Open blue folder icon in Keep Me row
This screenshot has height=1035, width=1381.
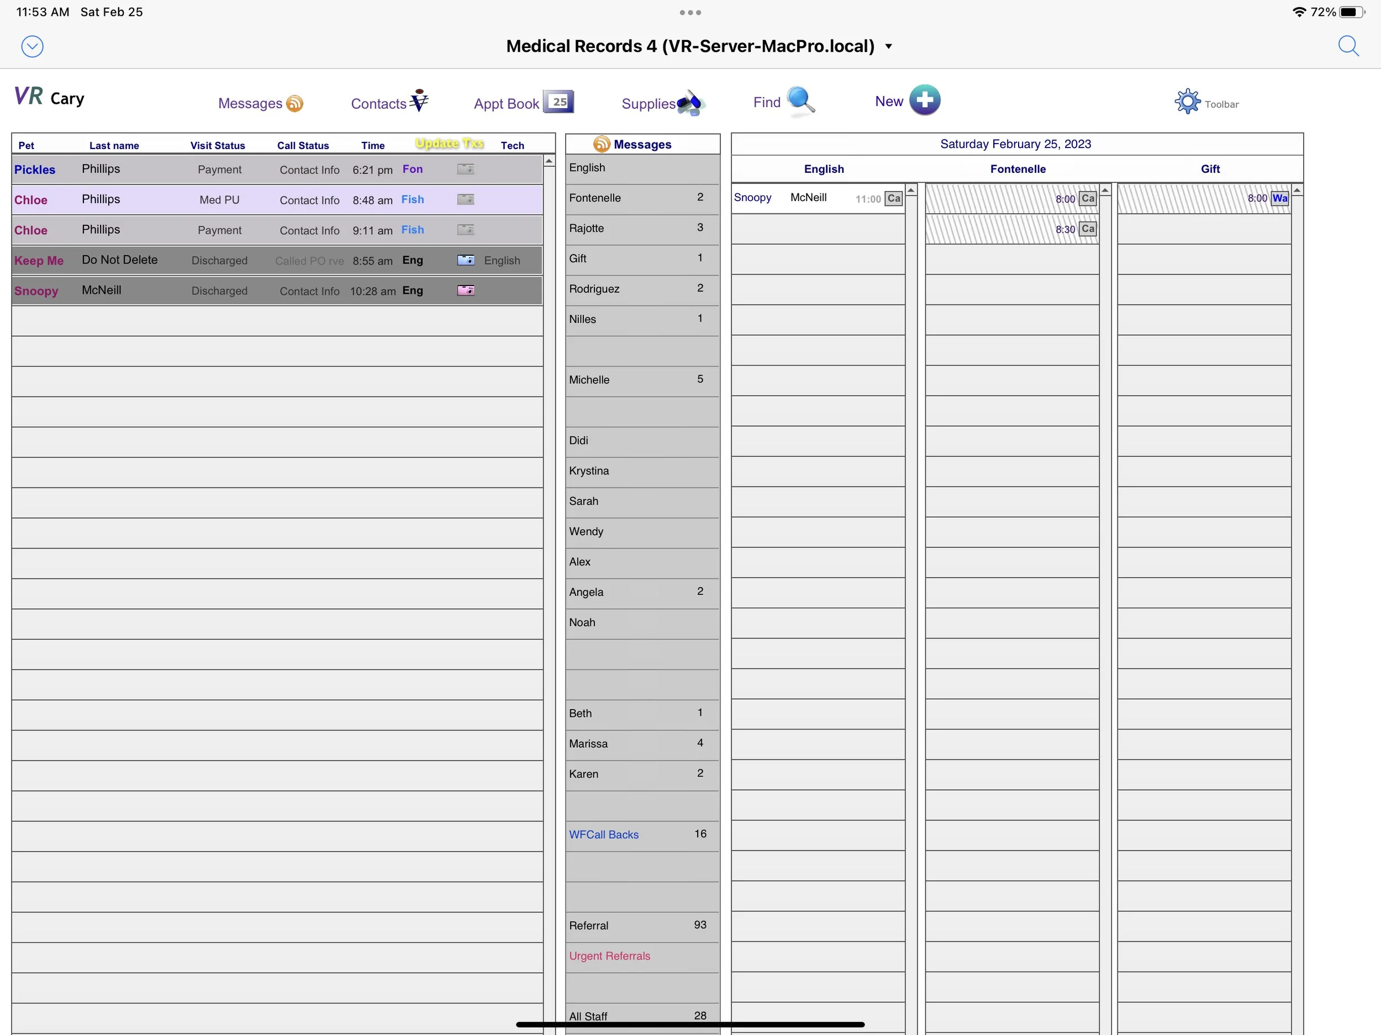[466, 260]
